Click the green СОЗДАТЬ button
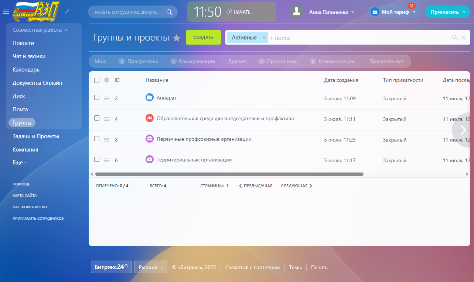This screenshot has height=282, width=474. (x=203, y=38)
